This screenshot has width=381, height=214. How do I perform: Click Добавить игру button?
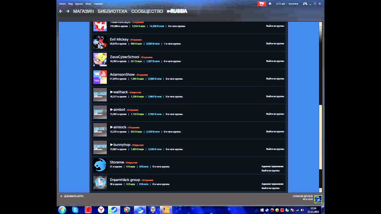[x=72, y=196]
